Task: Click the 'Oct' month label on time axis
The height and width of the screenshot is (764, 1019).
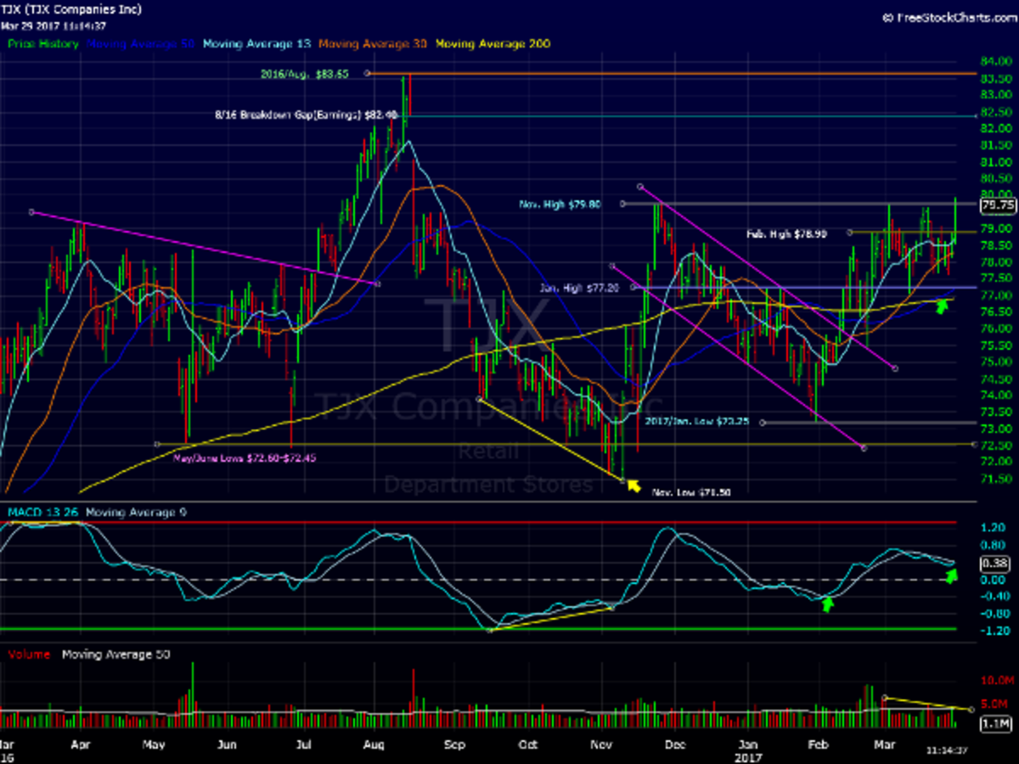Action: click(528, 745)
